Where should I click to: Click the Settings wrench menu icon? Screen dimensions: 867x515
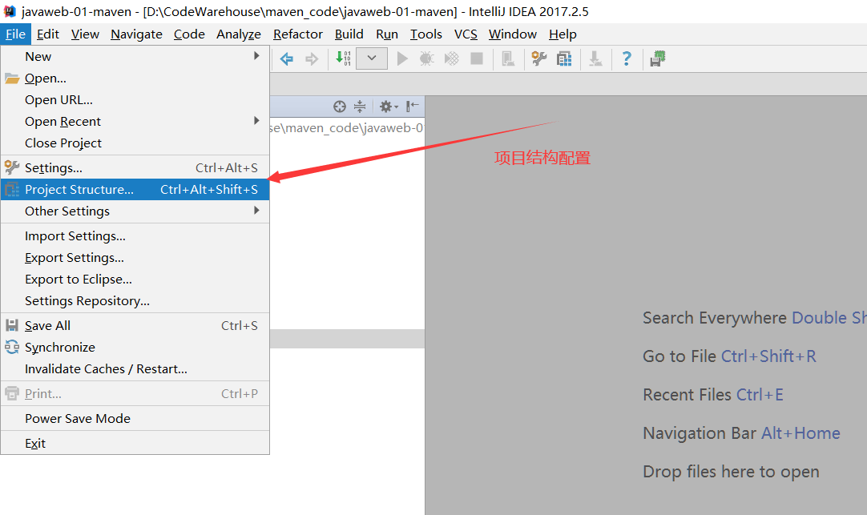(12, 167)
